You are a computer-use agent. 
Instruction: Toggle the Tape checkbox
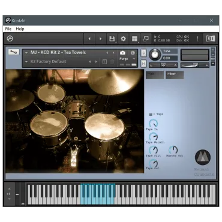coord(151,114)
